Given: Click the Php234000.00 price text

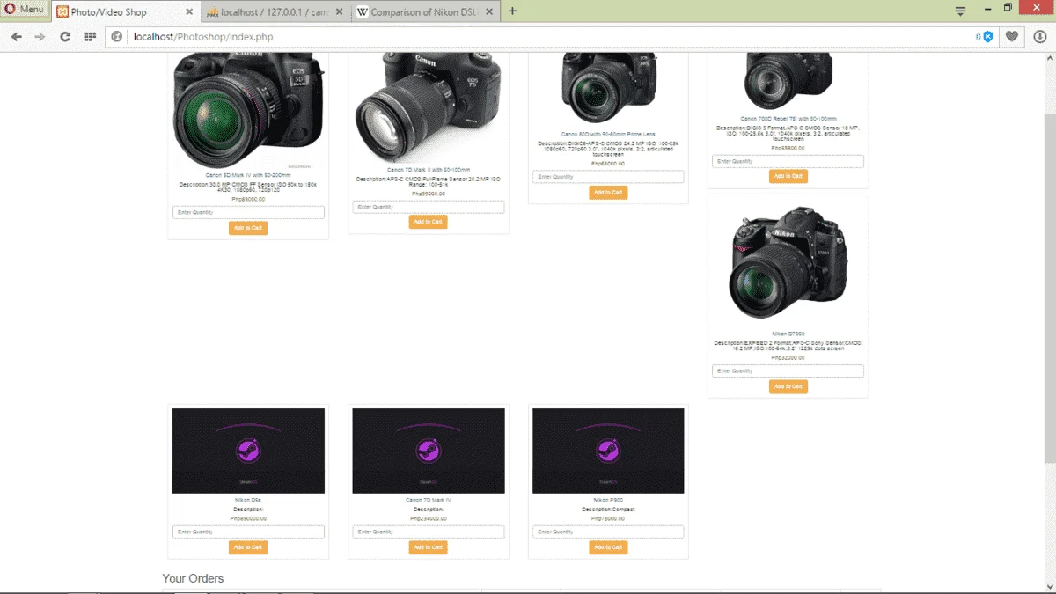Looking at the screenshot, I should tap(428, 518).
